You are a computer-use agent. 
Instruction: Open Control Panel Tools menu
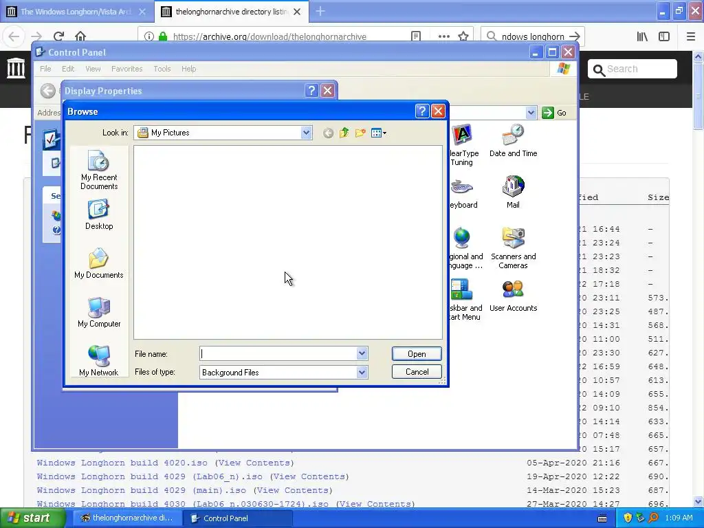(162, 69)
